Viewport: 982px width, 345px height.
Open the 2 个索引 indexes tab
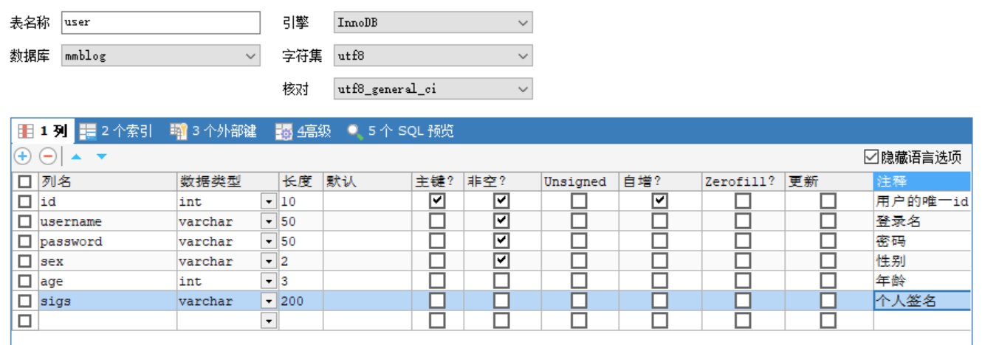pos(117,131)
